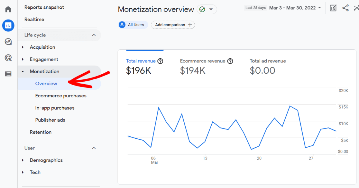Viewport: 359px width, 188px height.
Task: Open the Library icon at sidebar bottom
Action: click(8, 74)
